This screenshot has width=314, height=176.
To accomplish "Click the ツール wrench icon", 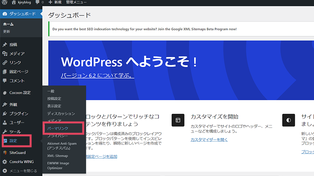I will [x=5, y=132].
